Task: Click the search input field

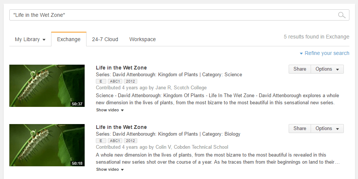Action: pyautogui.click(x=172, y=15)
